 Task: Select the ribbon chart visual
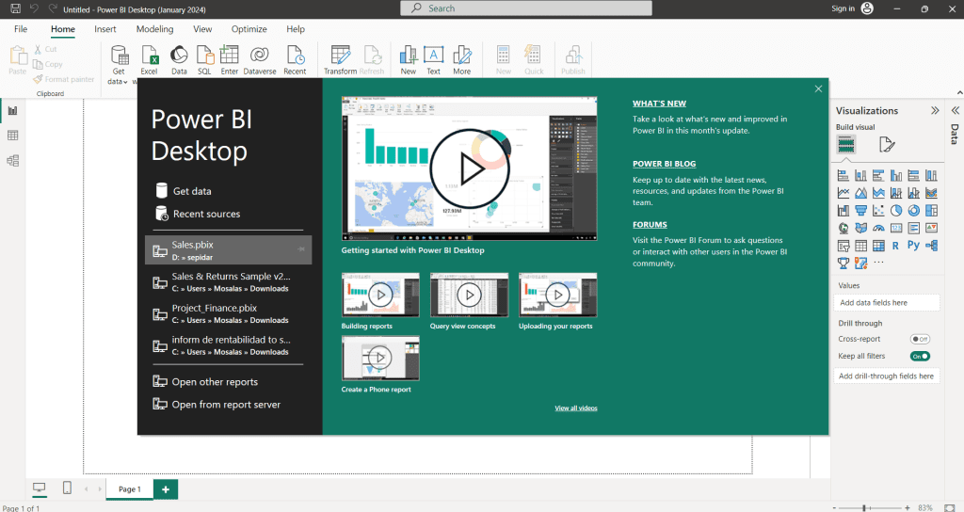931,193
